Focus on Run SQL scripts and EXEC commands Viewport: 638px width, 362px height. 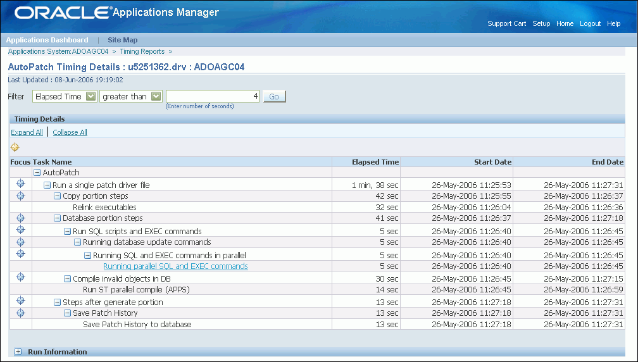point(20,229)
